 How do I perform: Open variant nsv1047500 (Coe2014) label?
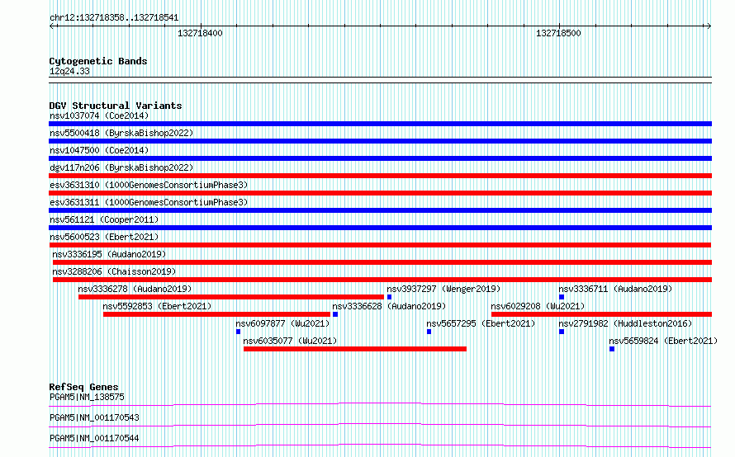coord(99,150)
